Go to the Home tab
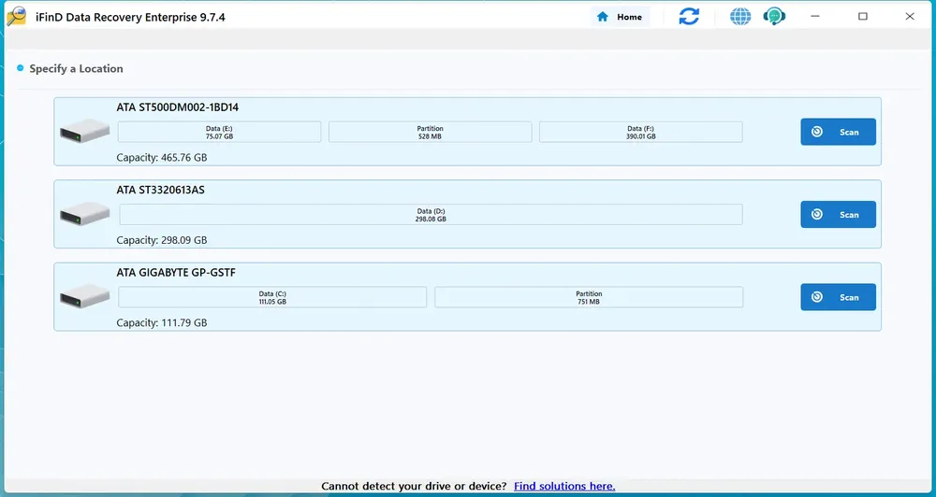The width and height of the screenshot is (936, 497). tap(621, 17)
